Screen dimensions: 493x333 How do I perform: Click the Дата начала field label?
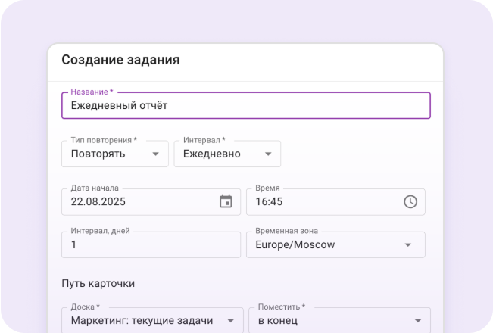pos(95,188)
